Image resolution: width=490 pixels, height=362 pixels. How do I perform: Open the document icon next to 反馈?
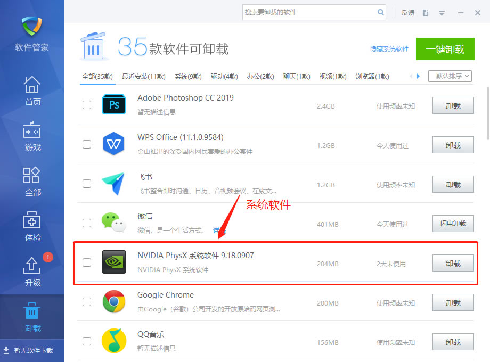pos(426,13)
